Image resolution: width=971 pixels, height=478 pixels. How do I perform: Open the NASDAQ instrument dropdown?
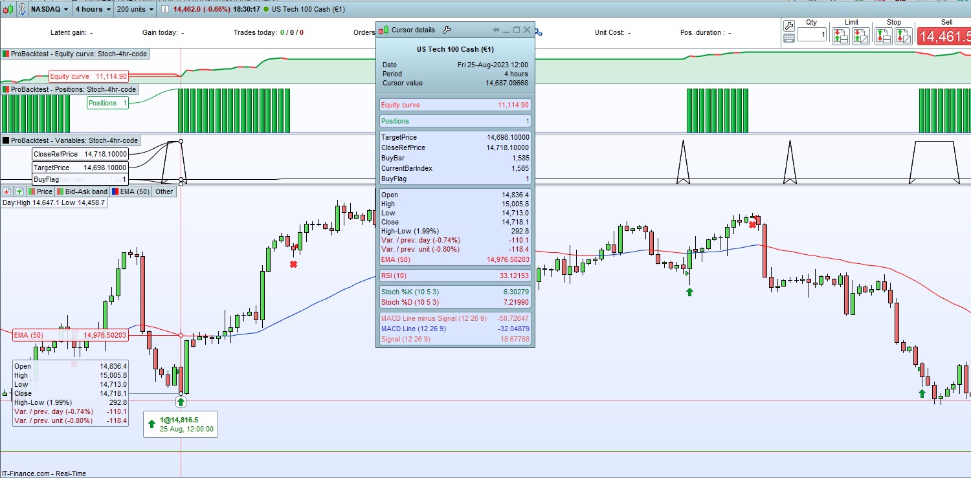pos(50,10)
